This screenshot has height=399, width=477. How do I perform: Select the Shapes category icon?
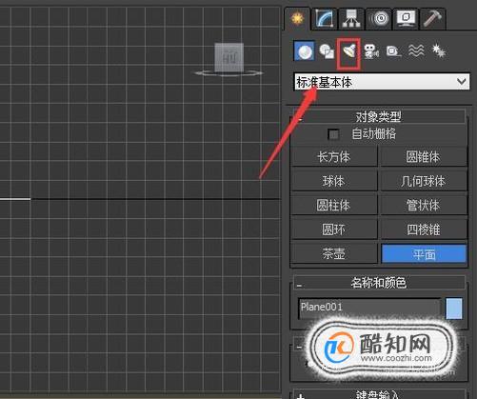pyautogui.click(x=327, y=51)
